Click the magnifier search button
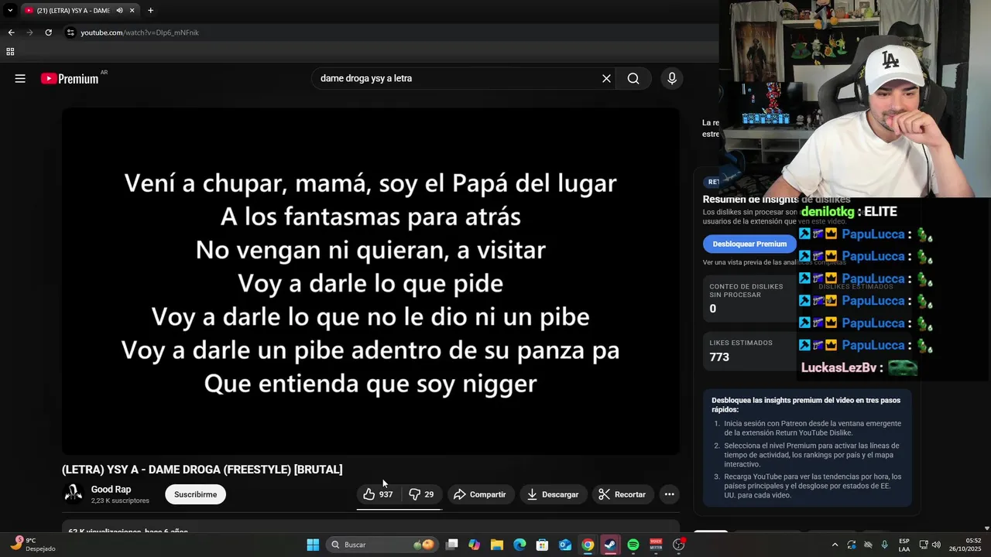The image size is (991, 557). point(633,78)
